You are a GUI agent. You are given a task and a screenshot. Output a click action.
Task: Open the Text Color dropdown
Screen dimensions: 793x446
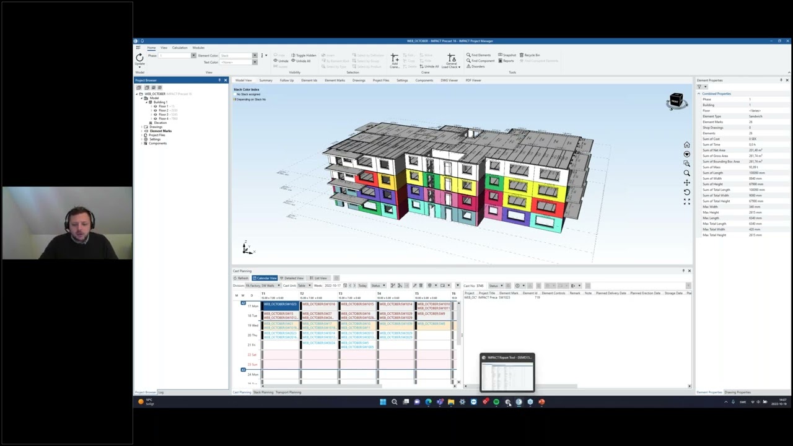(x=254, y=62)
